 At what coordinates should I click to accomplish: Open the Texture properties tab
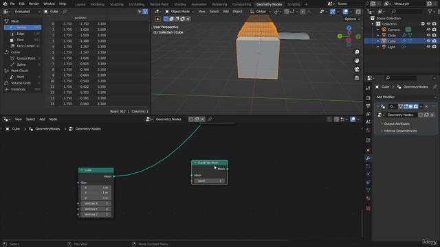tap(368, 209)
